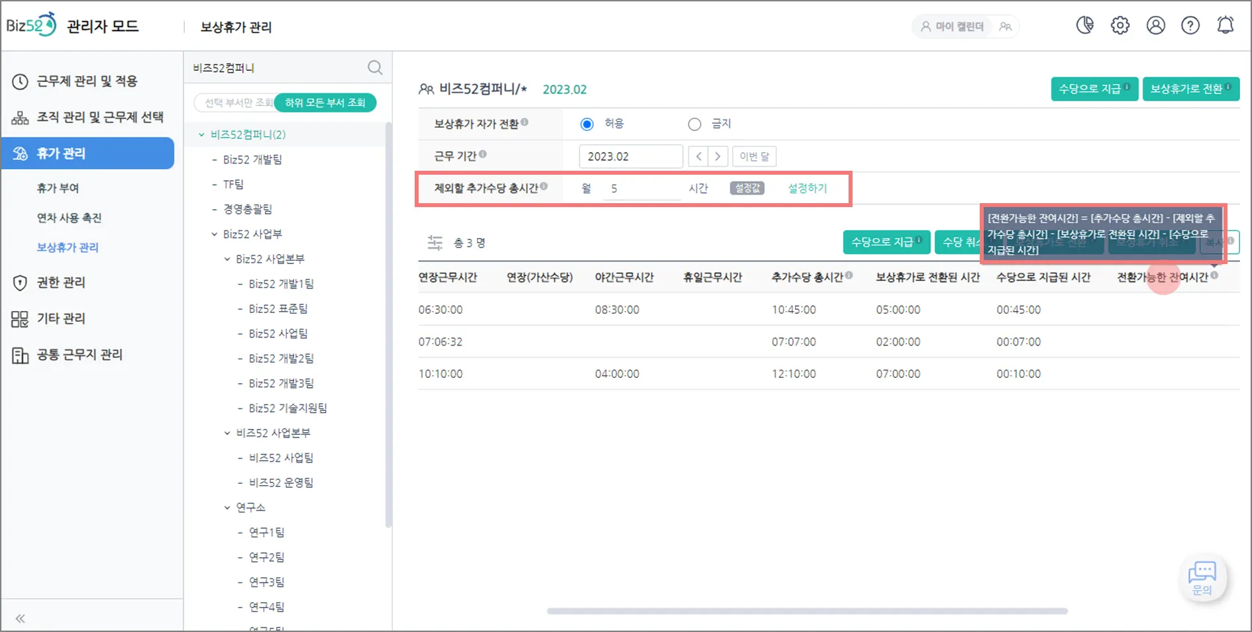Image resolution: width=1252 pixels, height=632 pixels.
Task: Open 조직 관리 및 근무제 선택 menu
Action: [x=87, y=117]
